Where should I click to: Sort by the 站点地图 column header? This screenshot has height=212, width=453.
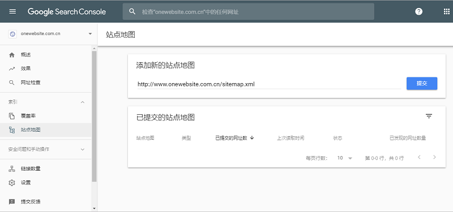[x=146, y=138]
